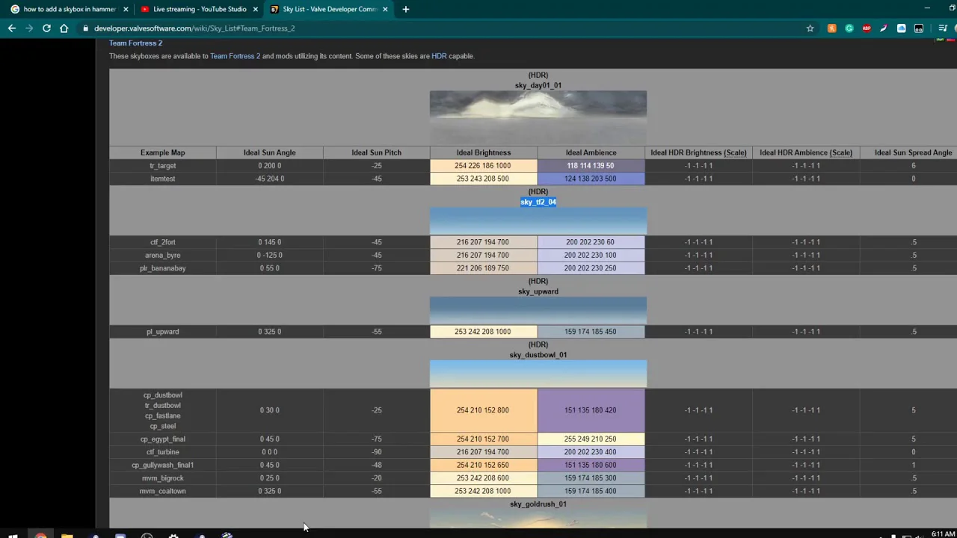Viewport: 957px width, 538px height.
Task: Open the Team Fortress 2 link in description
Action: (x=235, y=56)
